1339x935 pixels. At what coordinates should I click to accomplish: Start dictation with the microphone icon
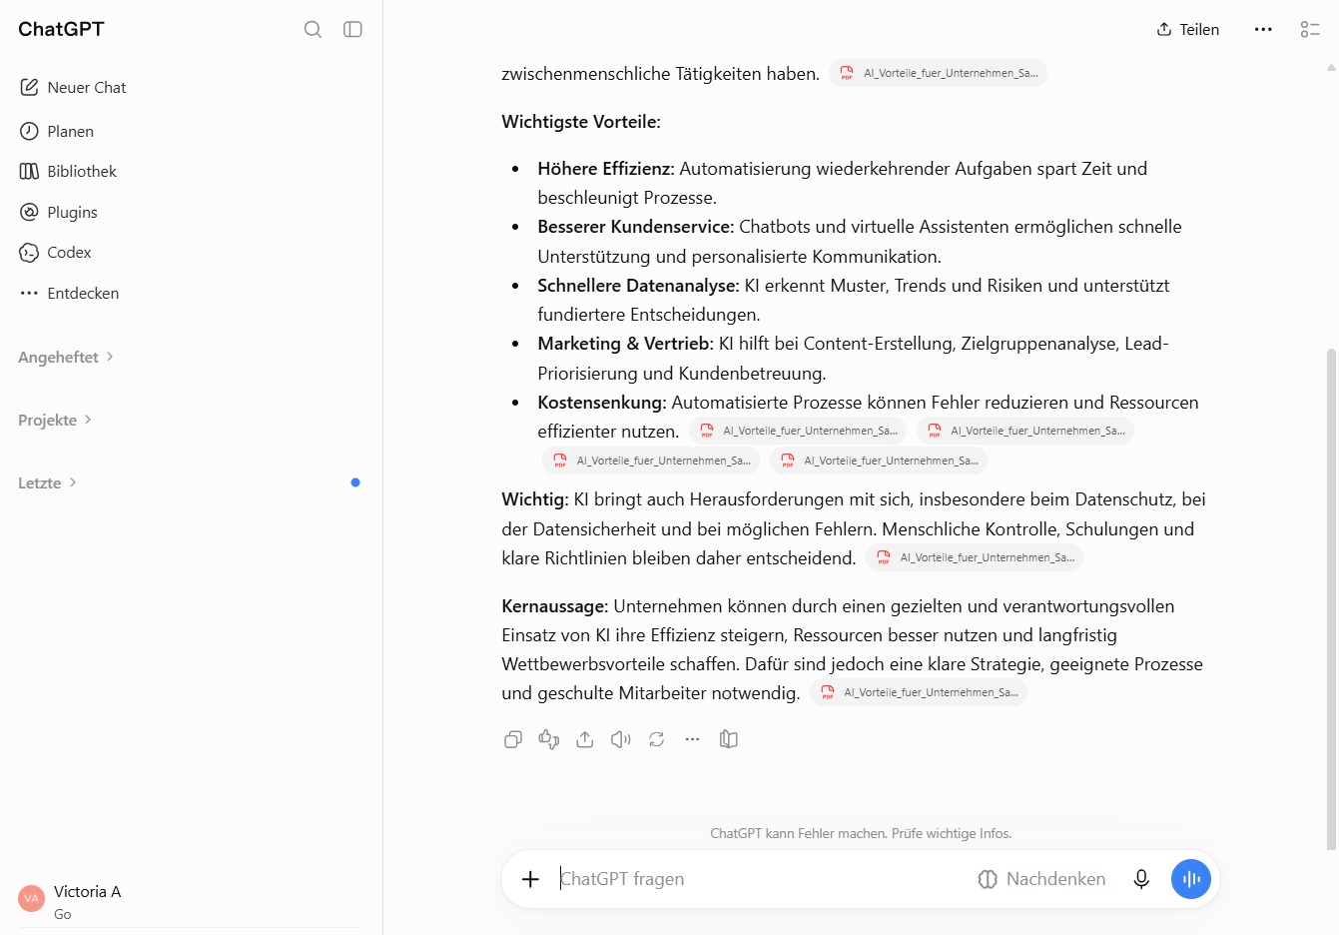coord(1141,879)
